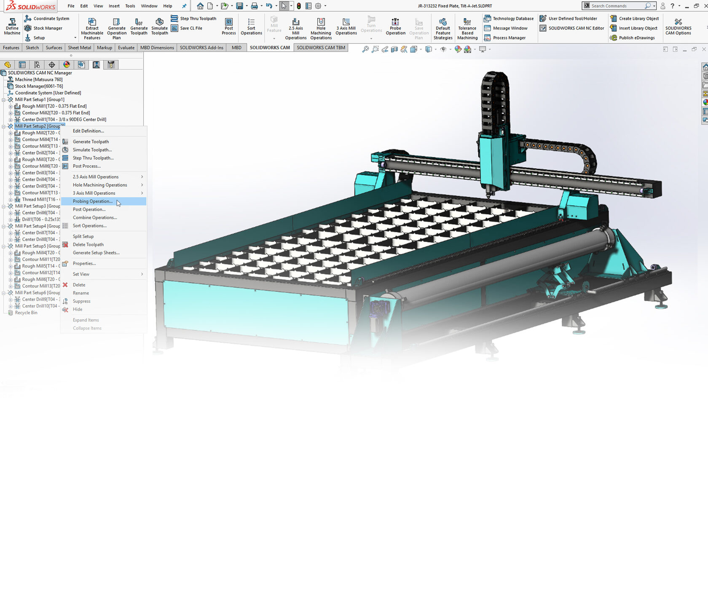Screen dimensions: 708x599
Task: Launch SOLIDWORKS CAM NC Editor
Action: coord(572,28)
